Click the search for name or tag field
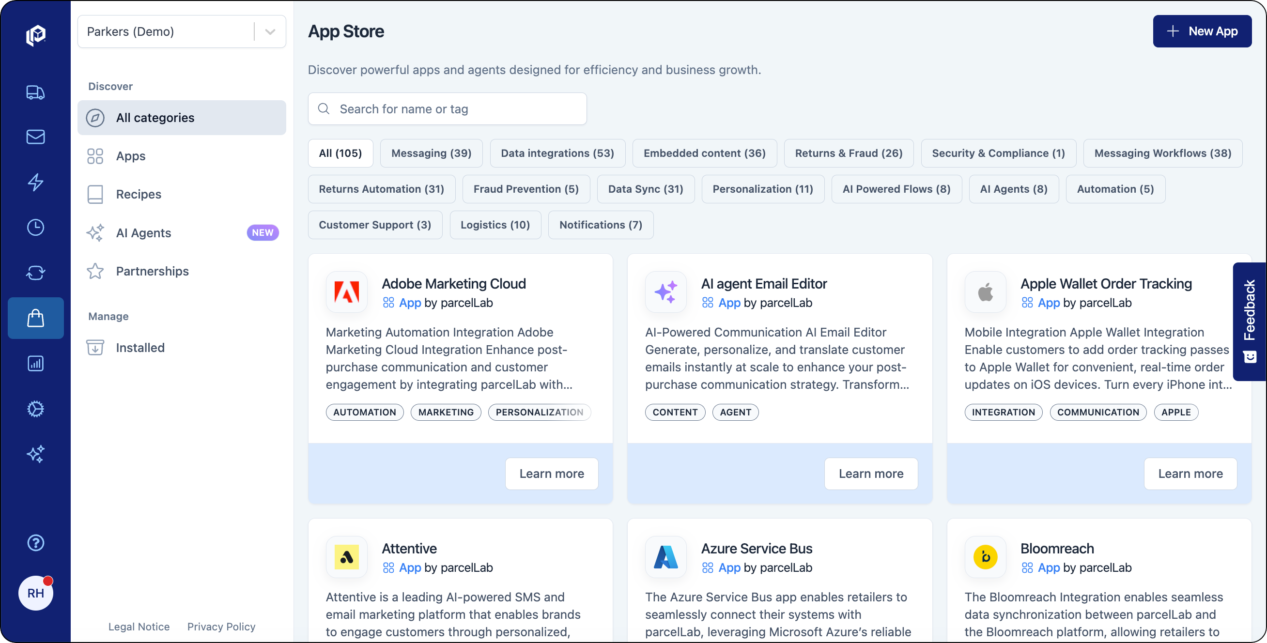This screenshot has width=1267, height=643. [447, 108]
